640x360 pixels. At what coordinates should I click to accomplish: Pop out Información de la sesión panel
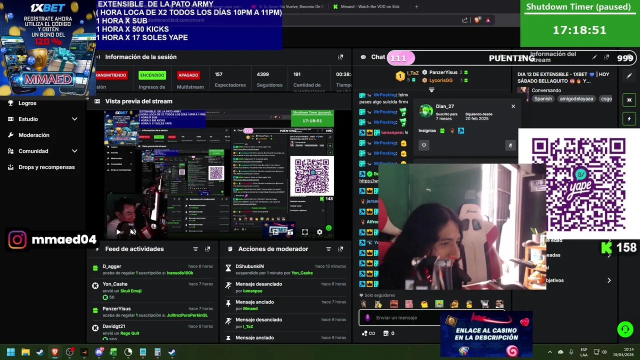point(340,57)
